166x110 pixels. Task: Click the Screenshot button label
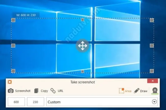(x=23, y=91)
